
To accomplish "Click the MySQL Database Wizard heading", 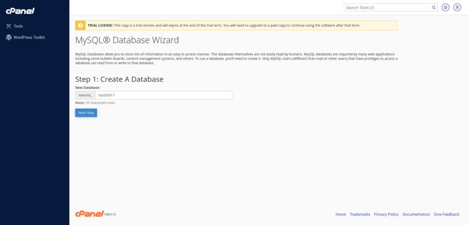I will click(127, 40).
